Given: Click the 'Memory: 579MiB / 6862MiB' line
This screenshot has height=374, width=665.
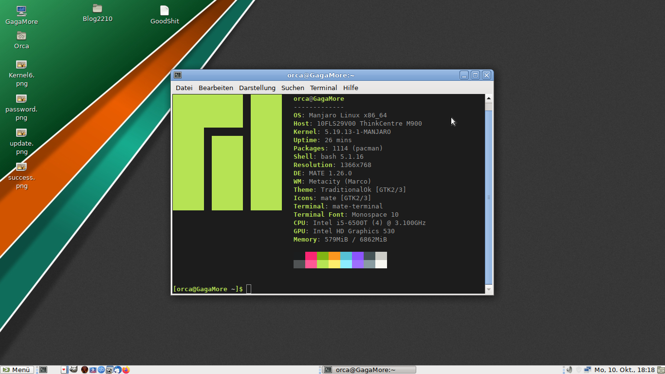Looking at the screenshot, I should pos(340,240).
